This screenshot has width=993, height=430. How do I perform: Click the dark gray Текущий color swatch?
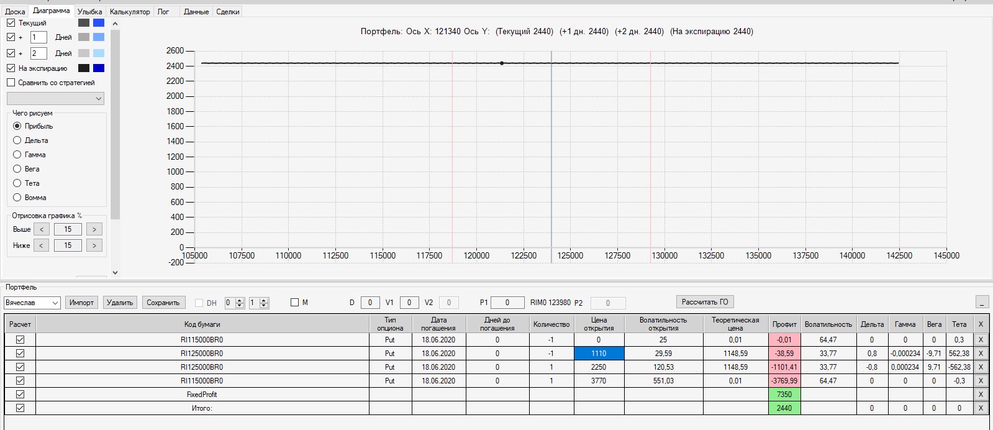pyautogui.click(x=84, y=22)
